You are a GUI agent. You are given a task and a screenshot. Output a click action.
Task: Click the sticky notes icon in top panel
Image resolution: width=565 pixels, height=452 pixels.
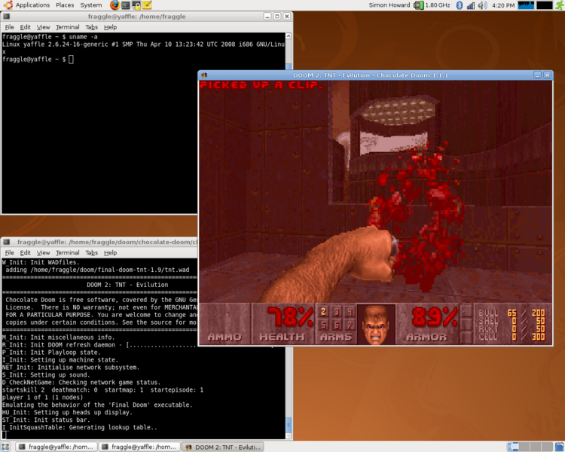pos(148,5)
